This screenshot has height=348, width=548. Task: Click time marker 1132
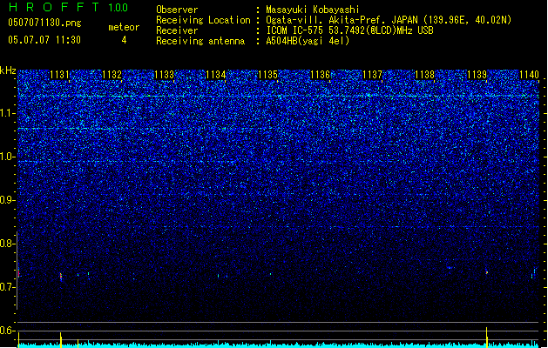(112, 75)
